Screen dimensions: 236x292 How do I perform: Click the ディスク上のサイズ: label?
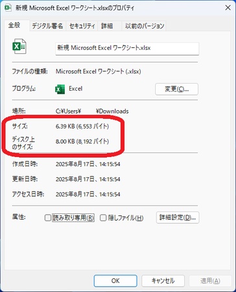coord(23,143)
